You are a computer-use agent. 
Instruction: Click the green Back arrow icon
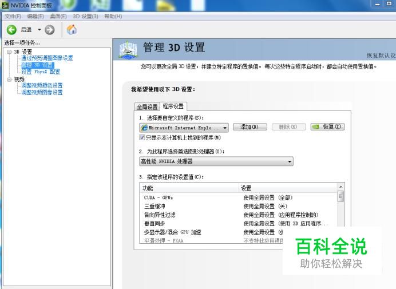[11, 30]
